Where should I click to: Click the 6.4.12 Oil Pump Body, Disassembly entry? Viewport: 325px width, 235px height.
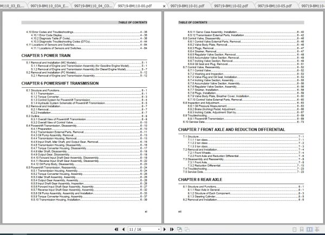pos(89,164)
